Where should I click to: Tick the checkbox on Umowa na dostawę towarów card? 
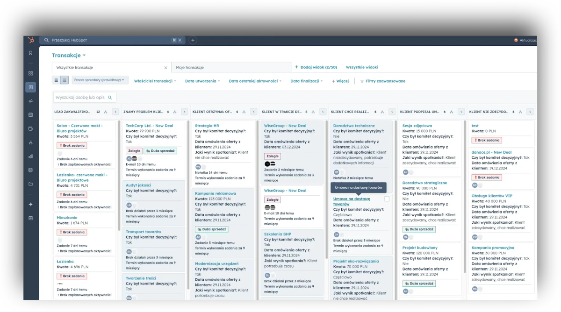click(x=387, y=199)
